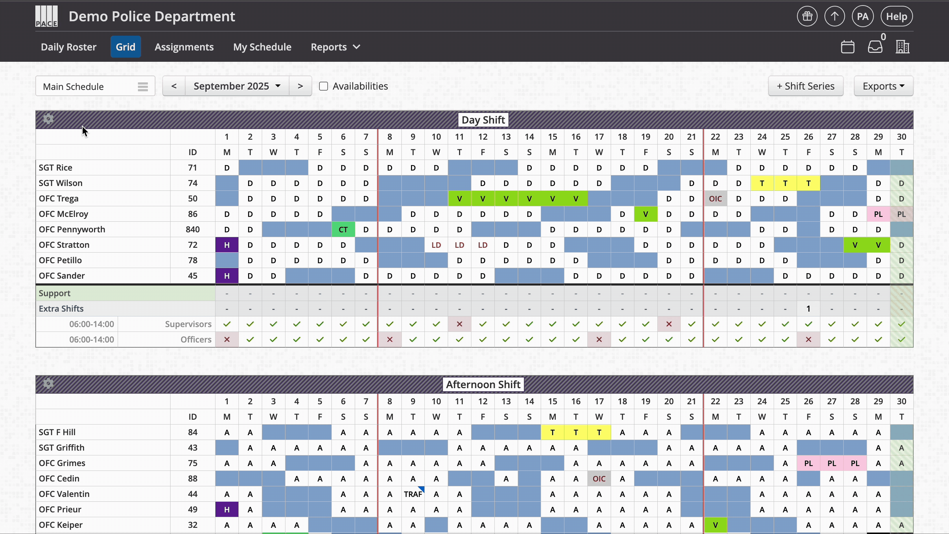Click the Help button
Image resolution: width=949 pixels, height=534 pixels.
coord(896,16)
